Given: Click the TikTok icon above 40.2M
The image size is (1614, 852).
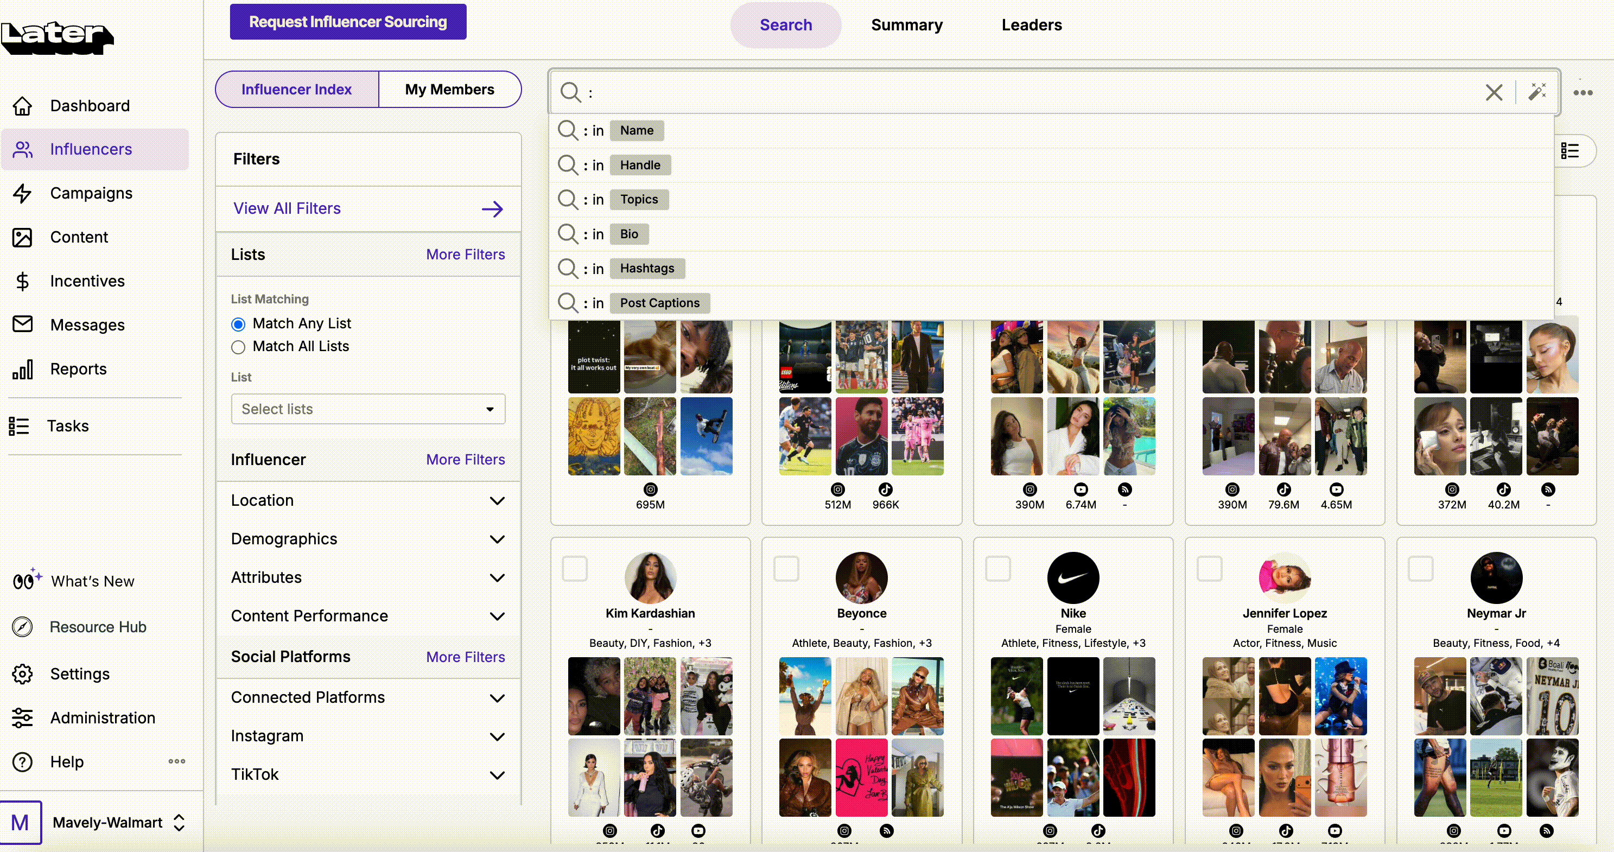Looking at the screenshot, I should point(1504,489).
